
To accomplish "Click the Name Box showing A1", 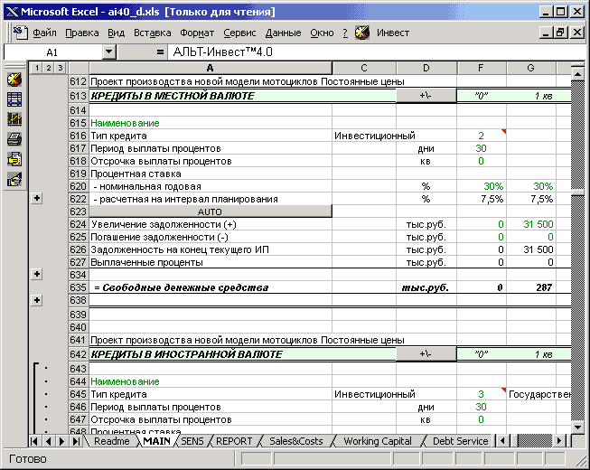I will (52, 52).
